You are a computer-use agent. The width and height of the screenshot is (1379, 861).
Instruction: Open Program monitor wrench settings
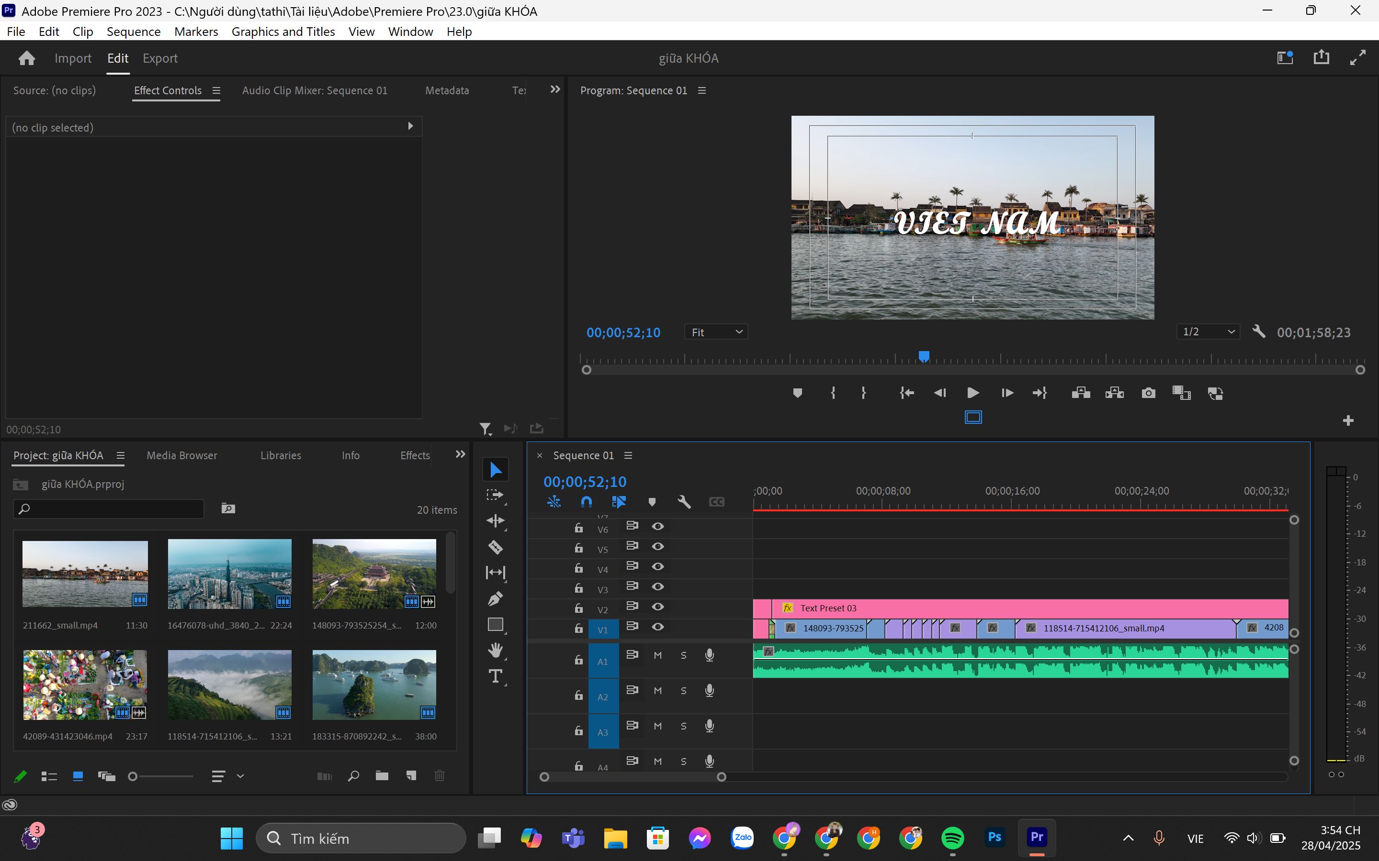[1259, 331]
